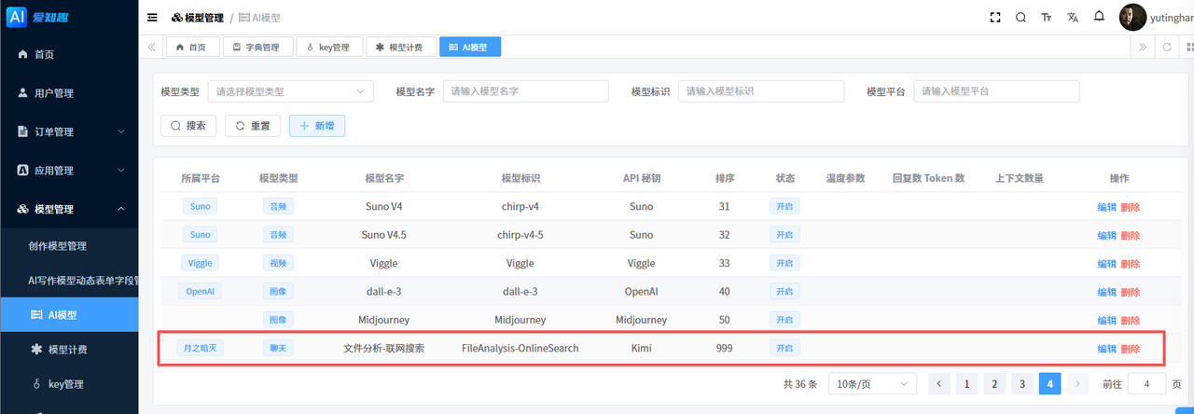The image size is (1194, 414).
Task: Select 模型计费 in the sidebar
Action: coord(69,349)
